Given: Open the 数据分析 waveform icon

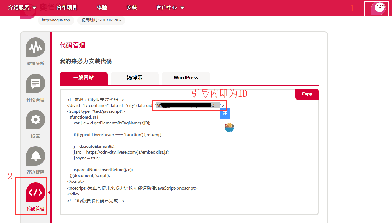Looking at the screenshot, I should point(36,47).
